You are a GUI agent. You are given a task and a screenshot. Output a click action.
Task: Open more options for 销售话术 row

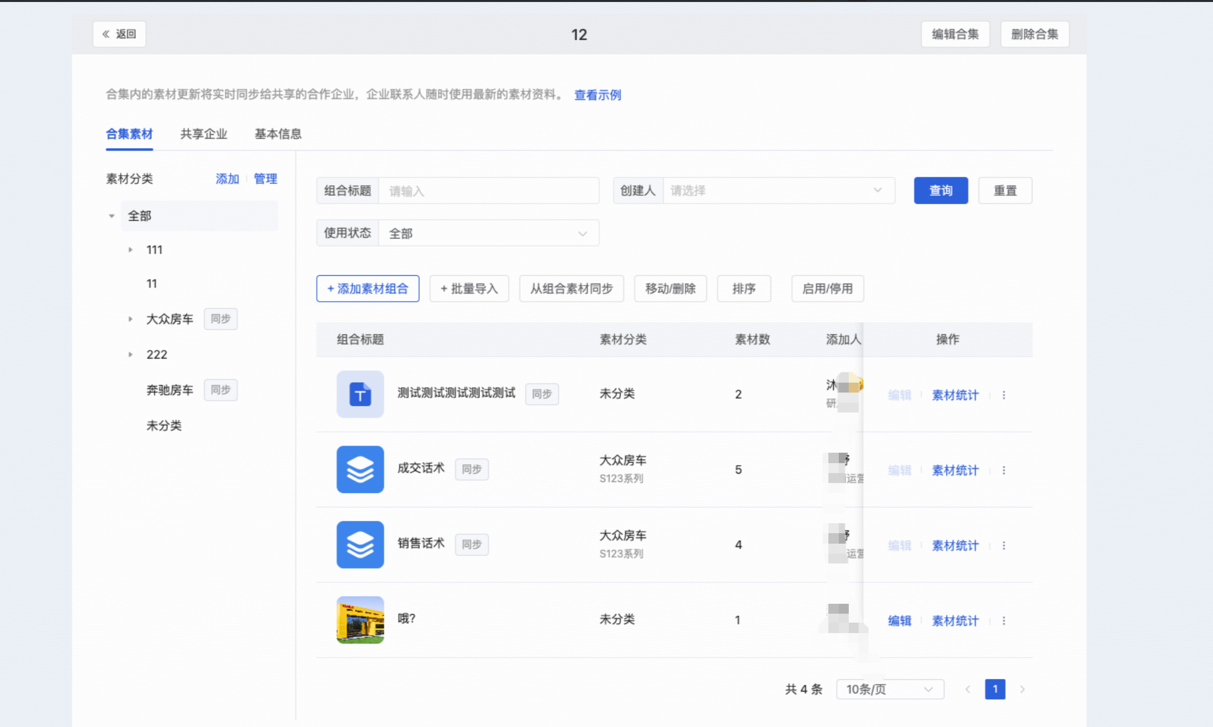[1004, 546]
